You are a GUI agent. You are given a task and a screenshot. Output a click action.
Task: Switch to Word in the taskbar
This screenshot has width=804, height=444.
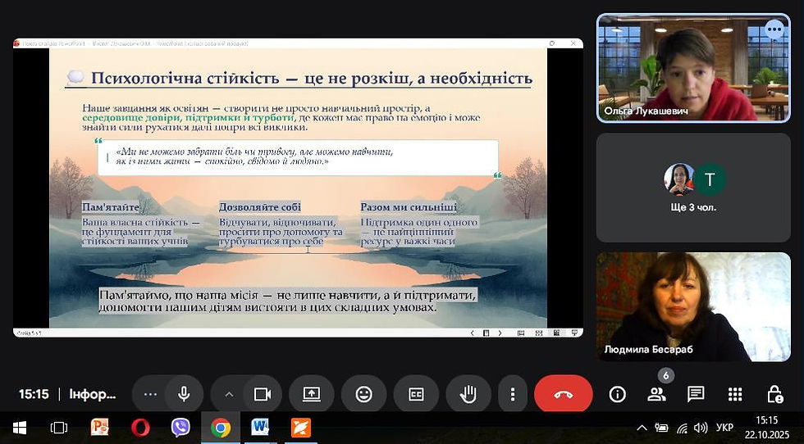(x=261, y=427)
